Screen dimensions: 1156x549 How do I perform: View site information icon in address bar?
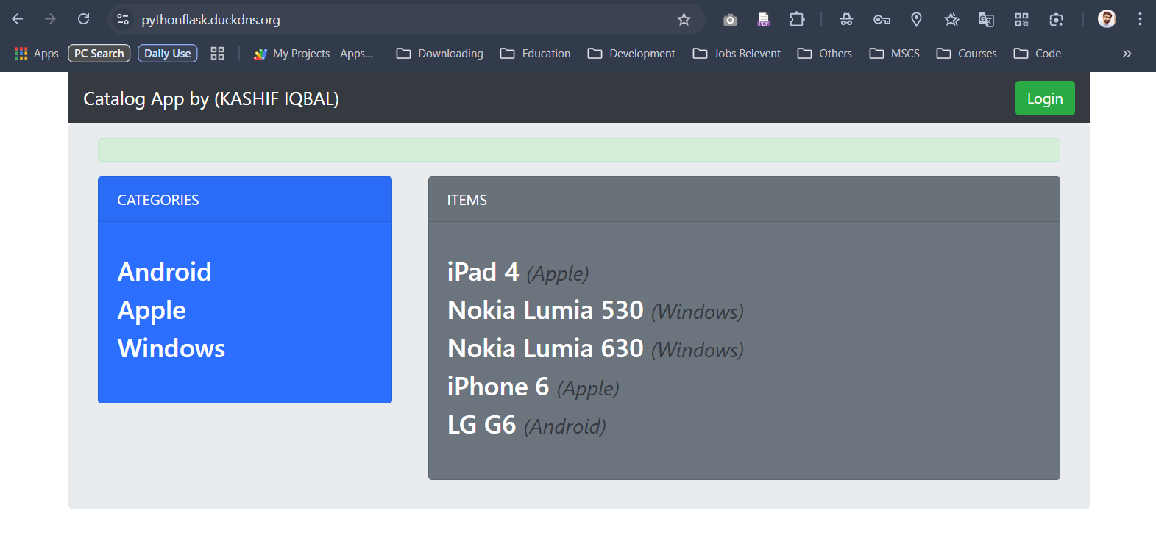[123, 19]
